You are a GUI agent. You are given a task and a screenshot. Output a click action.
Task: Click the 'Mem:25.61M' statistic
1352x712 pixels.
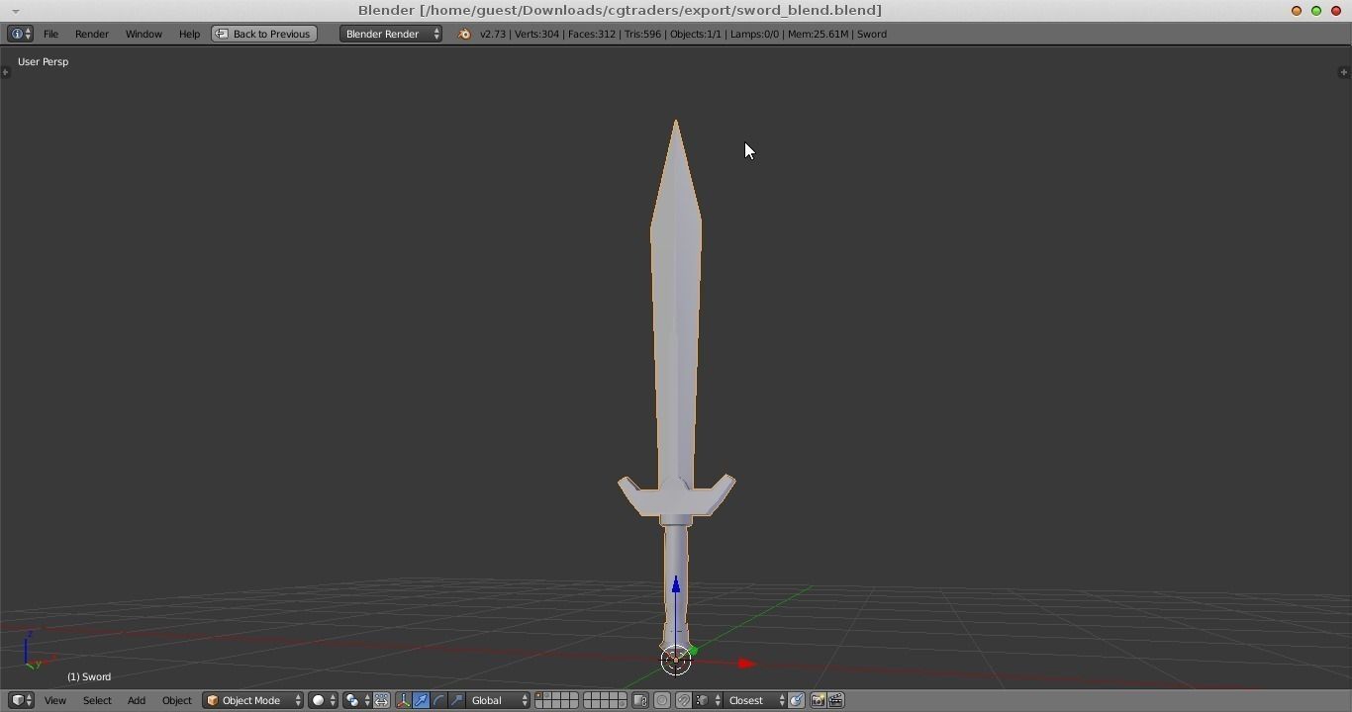819,34
